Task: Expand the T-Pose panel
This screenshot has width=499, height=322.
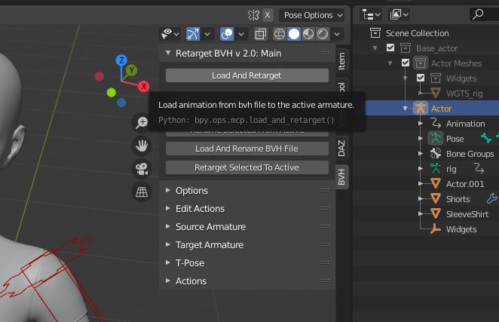Action: point(168,262)
